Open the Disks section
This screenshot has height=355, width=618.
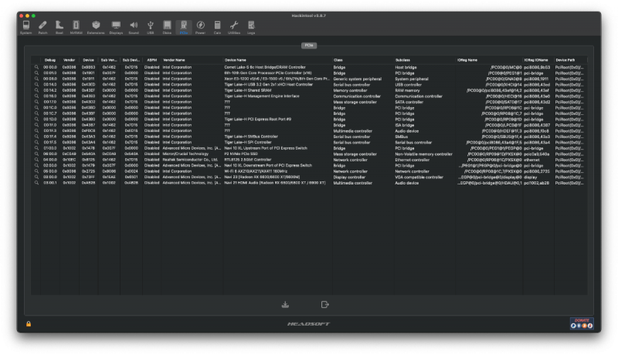coord(167,28)
